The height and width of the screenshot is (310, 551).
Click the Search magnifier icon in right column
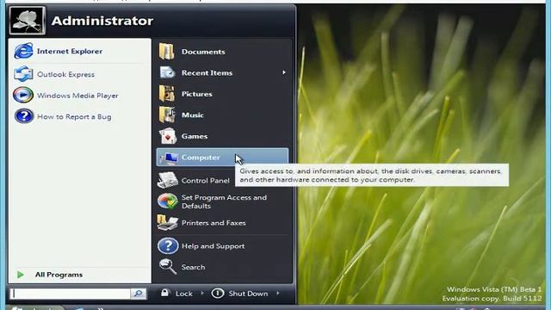(168, 266)
